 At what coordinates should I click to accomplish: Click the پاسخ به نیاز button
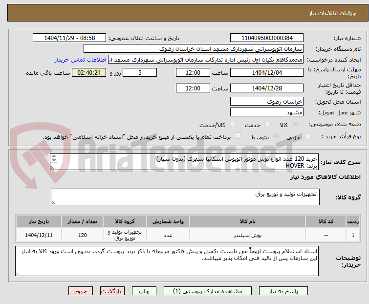[283, 291]
